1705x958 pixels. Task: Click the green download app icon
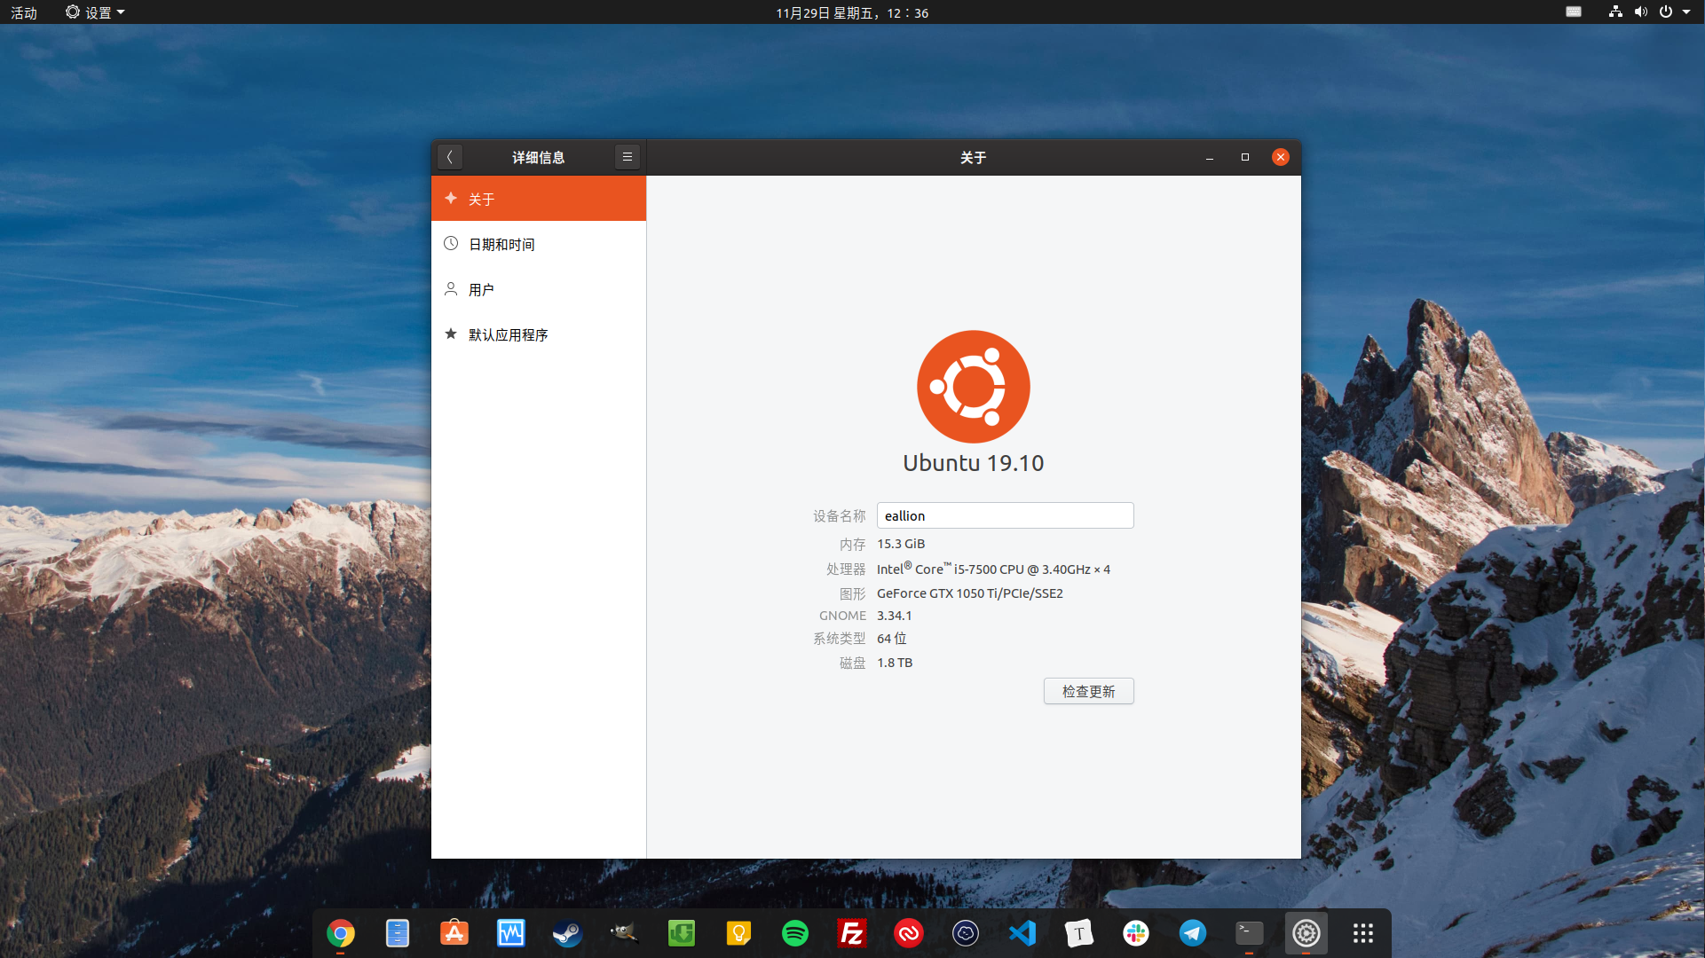[682, 933]
